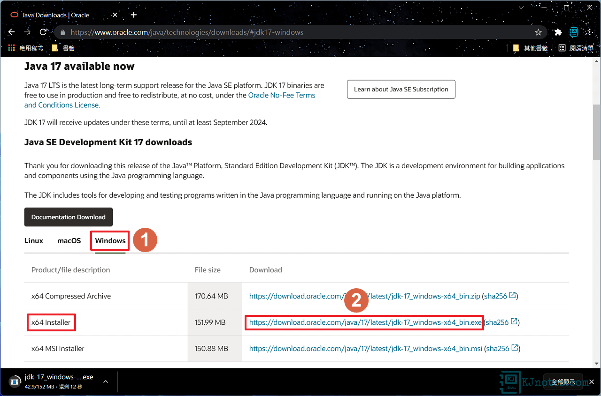Click the Java 17 available now heading
The image size is (601, 396).
[79, 67]
